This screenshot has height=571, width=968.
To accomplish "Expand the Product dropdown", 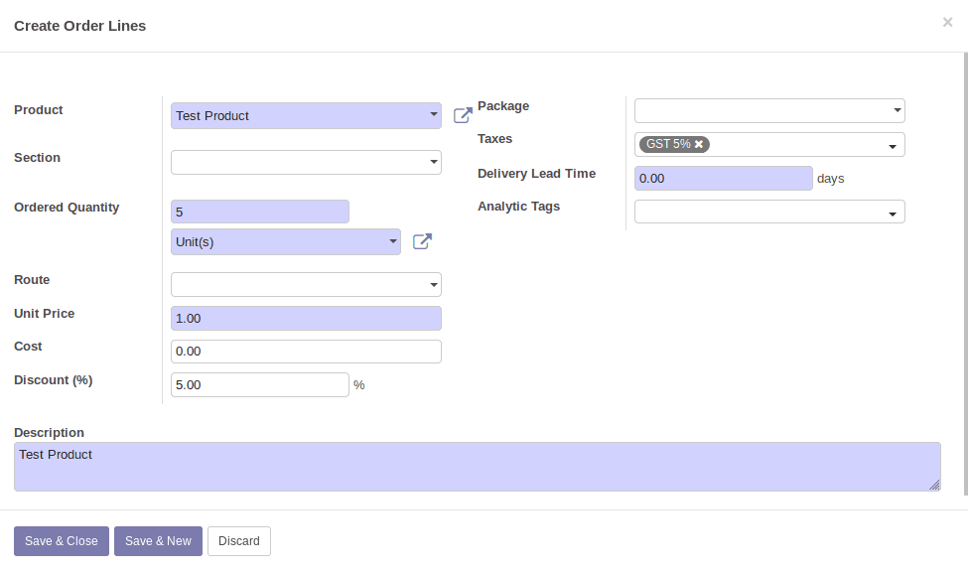I will click(x=434, y=115).
